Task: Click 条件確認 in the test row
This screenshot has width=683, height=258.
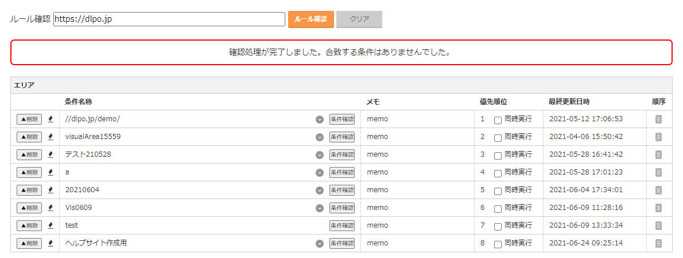Action: click(342, 226)
